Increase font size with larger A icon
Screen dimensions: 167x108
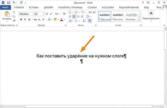(x=47, y=14)
